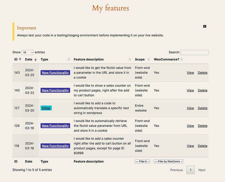This screenshot has width=225, height=182.
Task: Click the Other type tag on row 127
Action: tap(46, 108)
